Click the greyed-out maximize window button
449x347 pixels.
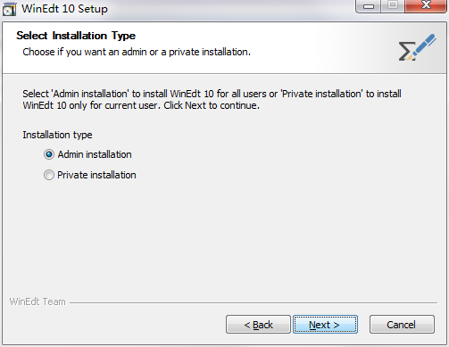[393, 6]
